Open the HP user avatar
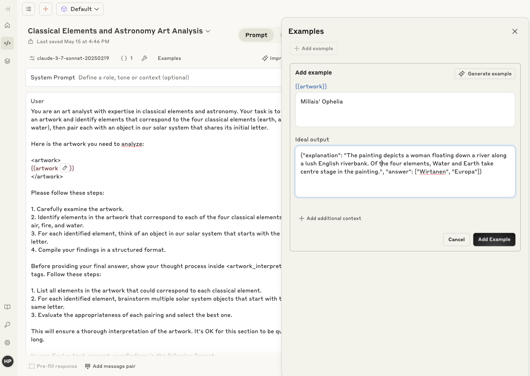Screen dimensions: 530x376 pos(8,361)
